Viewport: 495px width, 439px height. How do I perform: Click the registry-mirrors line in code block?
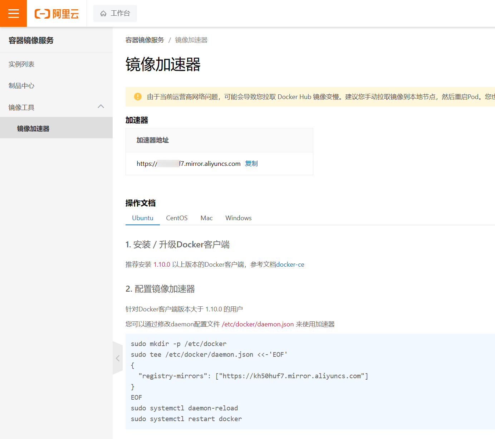253,376
